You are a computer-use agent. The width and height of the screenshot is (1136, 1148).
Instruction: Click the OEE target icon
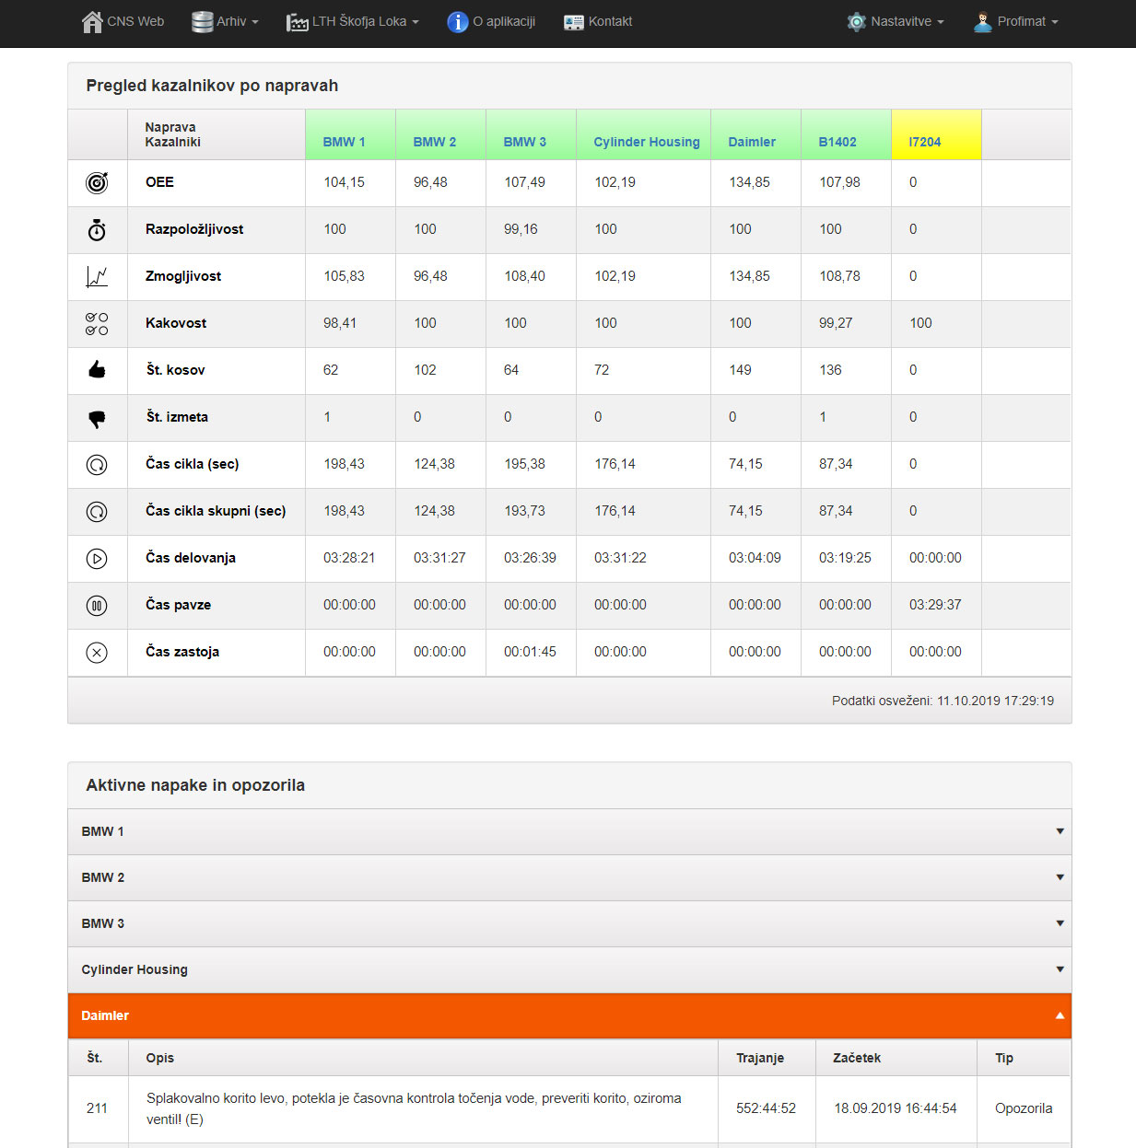click(97, 183)
